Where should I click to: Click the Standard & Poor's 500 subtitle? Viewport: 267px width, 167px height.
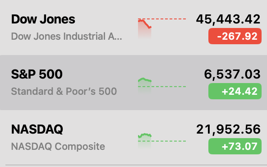coord(64,91)
